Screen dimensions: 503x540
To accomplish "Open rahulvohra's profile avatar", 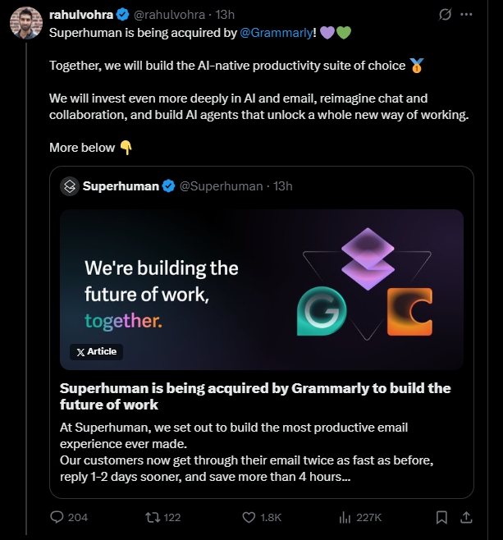I will pyautogui.click(x=25, y=24).
